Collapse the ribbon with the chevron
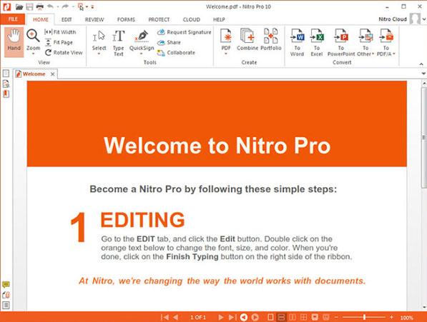 (421, 64)
